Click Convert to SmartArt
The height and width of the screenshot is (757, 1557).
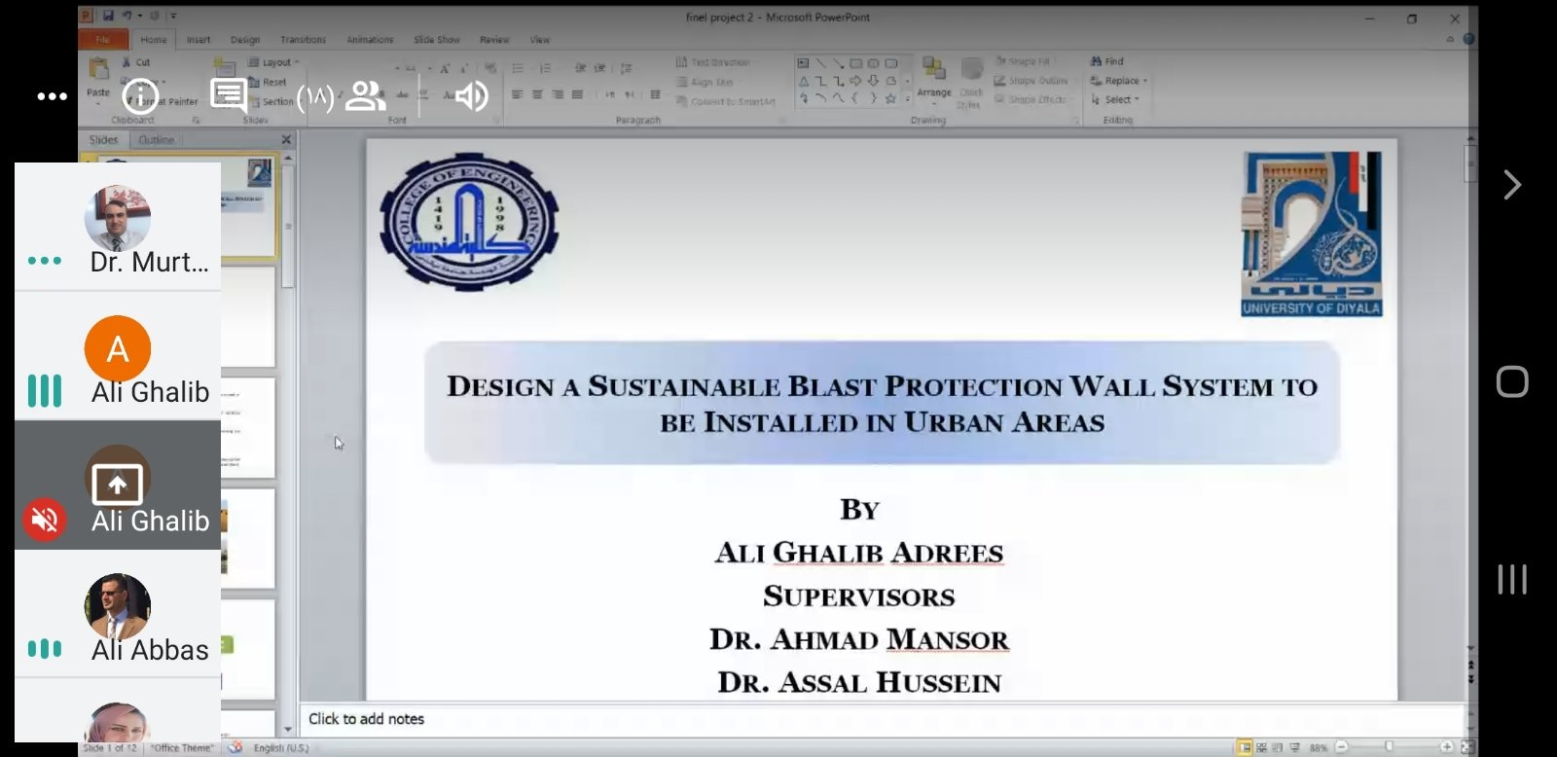(726, 101)
